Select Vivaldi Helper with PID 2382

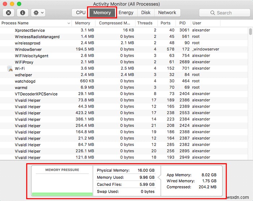click(124, 145)
